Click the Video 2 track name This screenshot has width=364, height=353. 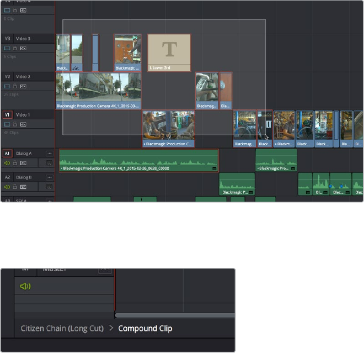coord(23,76)
